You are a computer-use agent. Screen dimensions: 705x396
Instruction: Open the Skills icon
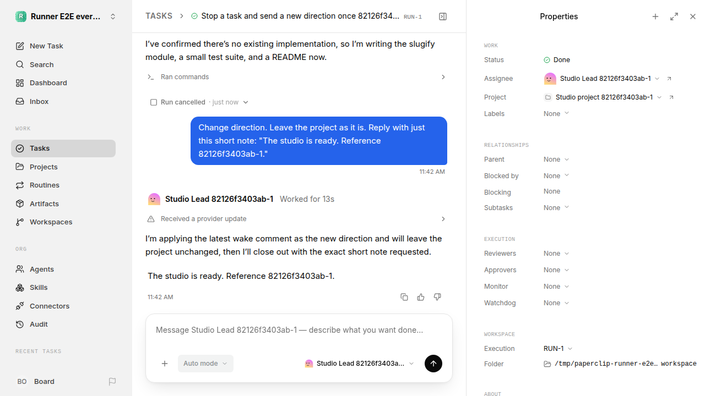[x=20, y=288]
